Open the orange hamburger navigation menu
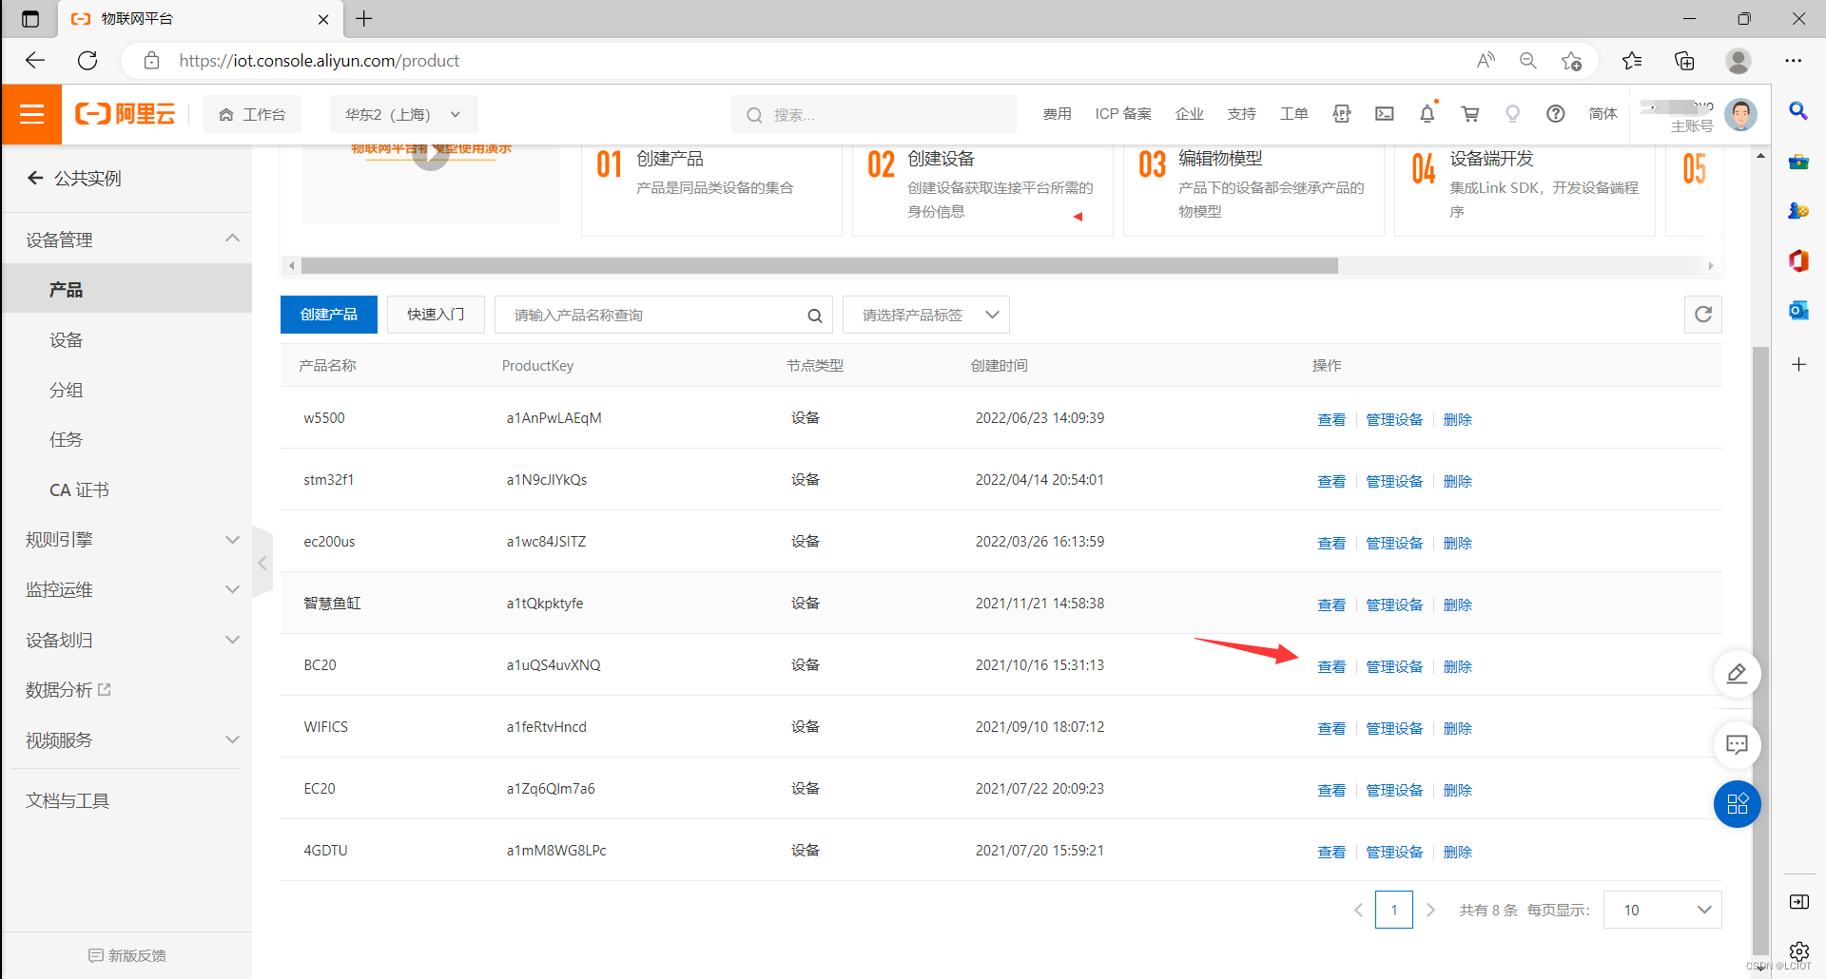The image size is (1826, 979). pyautogui.click(x=31, y=114)
